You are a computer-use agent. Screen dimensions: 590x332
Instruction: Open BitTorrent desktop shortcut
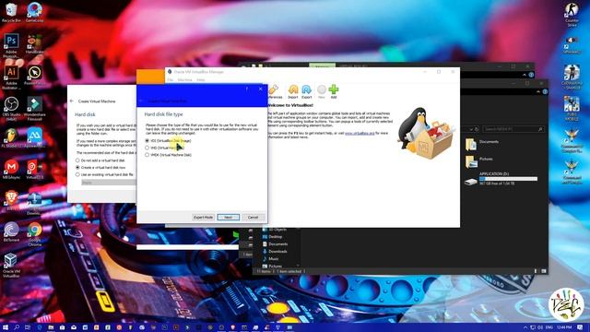click(x=11, y=231)
